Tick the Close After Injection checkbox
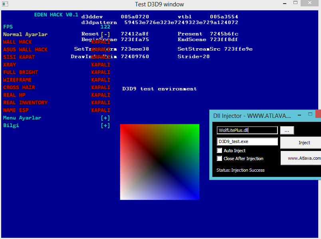 (220, 159)
